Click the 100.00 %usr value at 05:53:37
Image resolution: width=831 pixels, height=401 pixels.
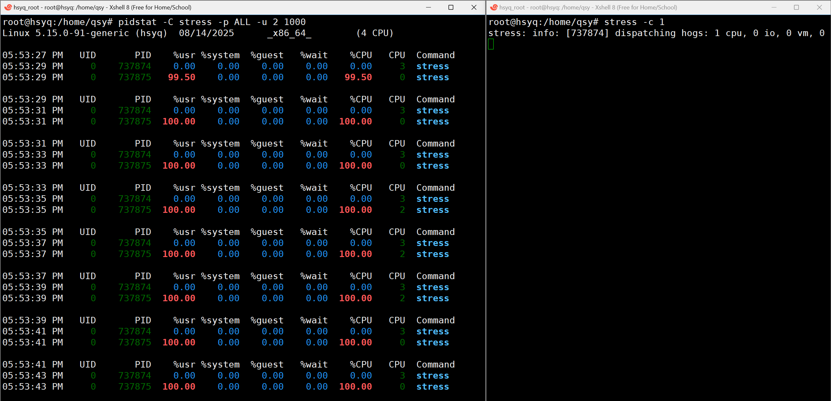(179, 254)
